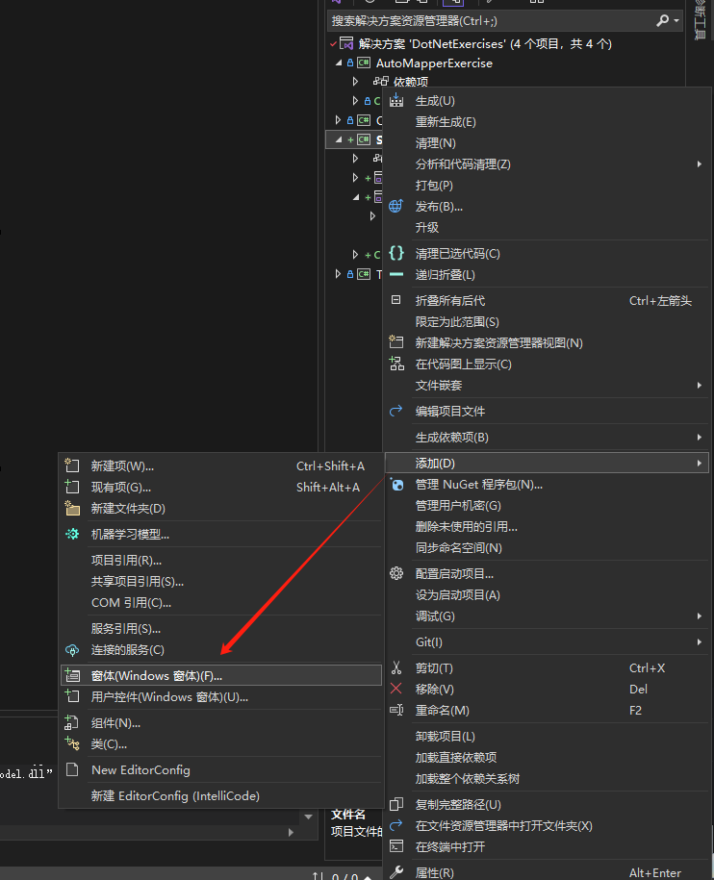This screenshot has height=880, width=714.
Task: Open the 文件嵌套 submenu arrow
Action: [x=699, y=385]
